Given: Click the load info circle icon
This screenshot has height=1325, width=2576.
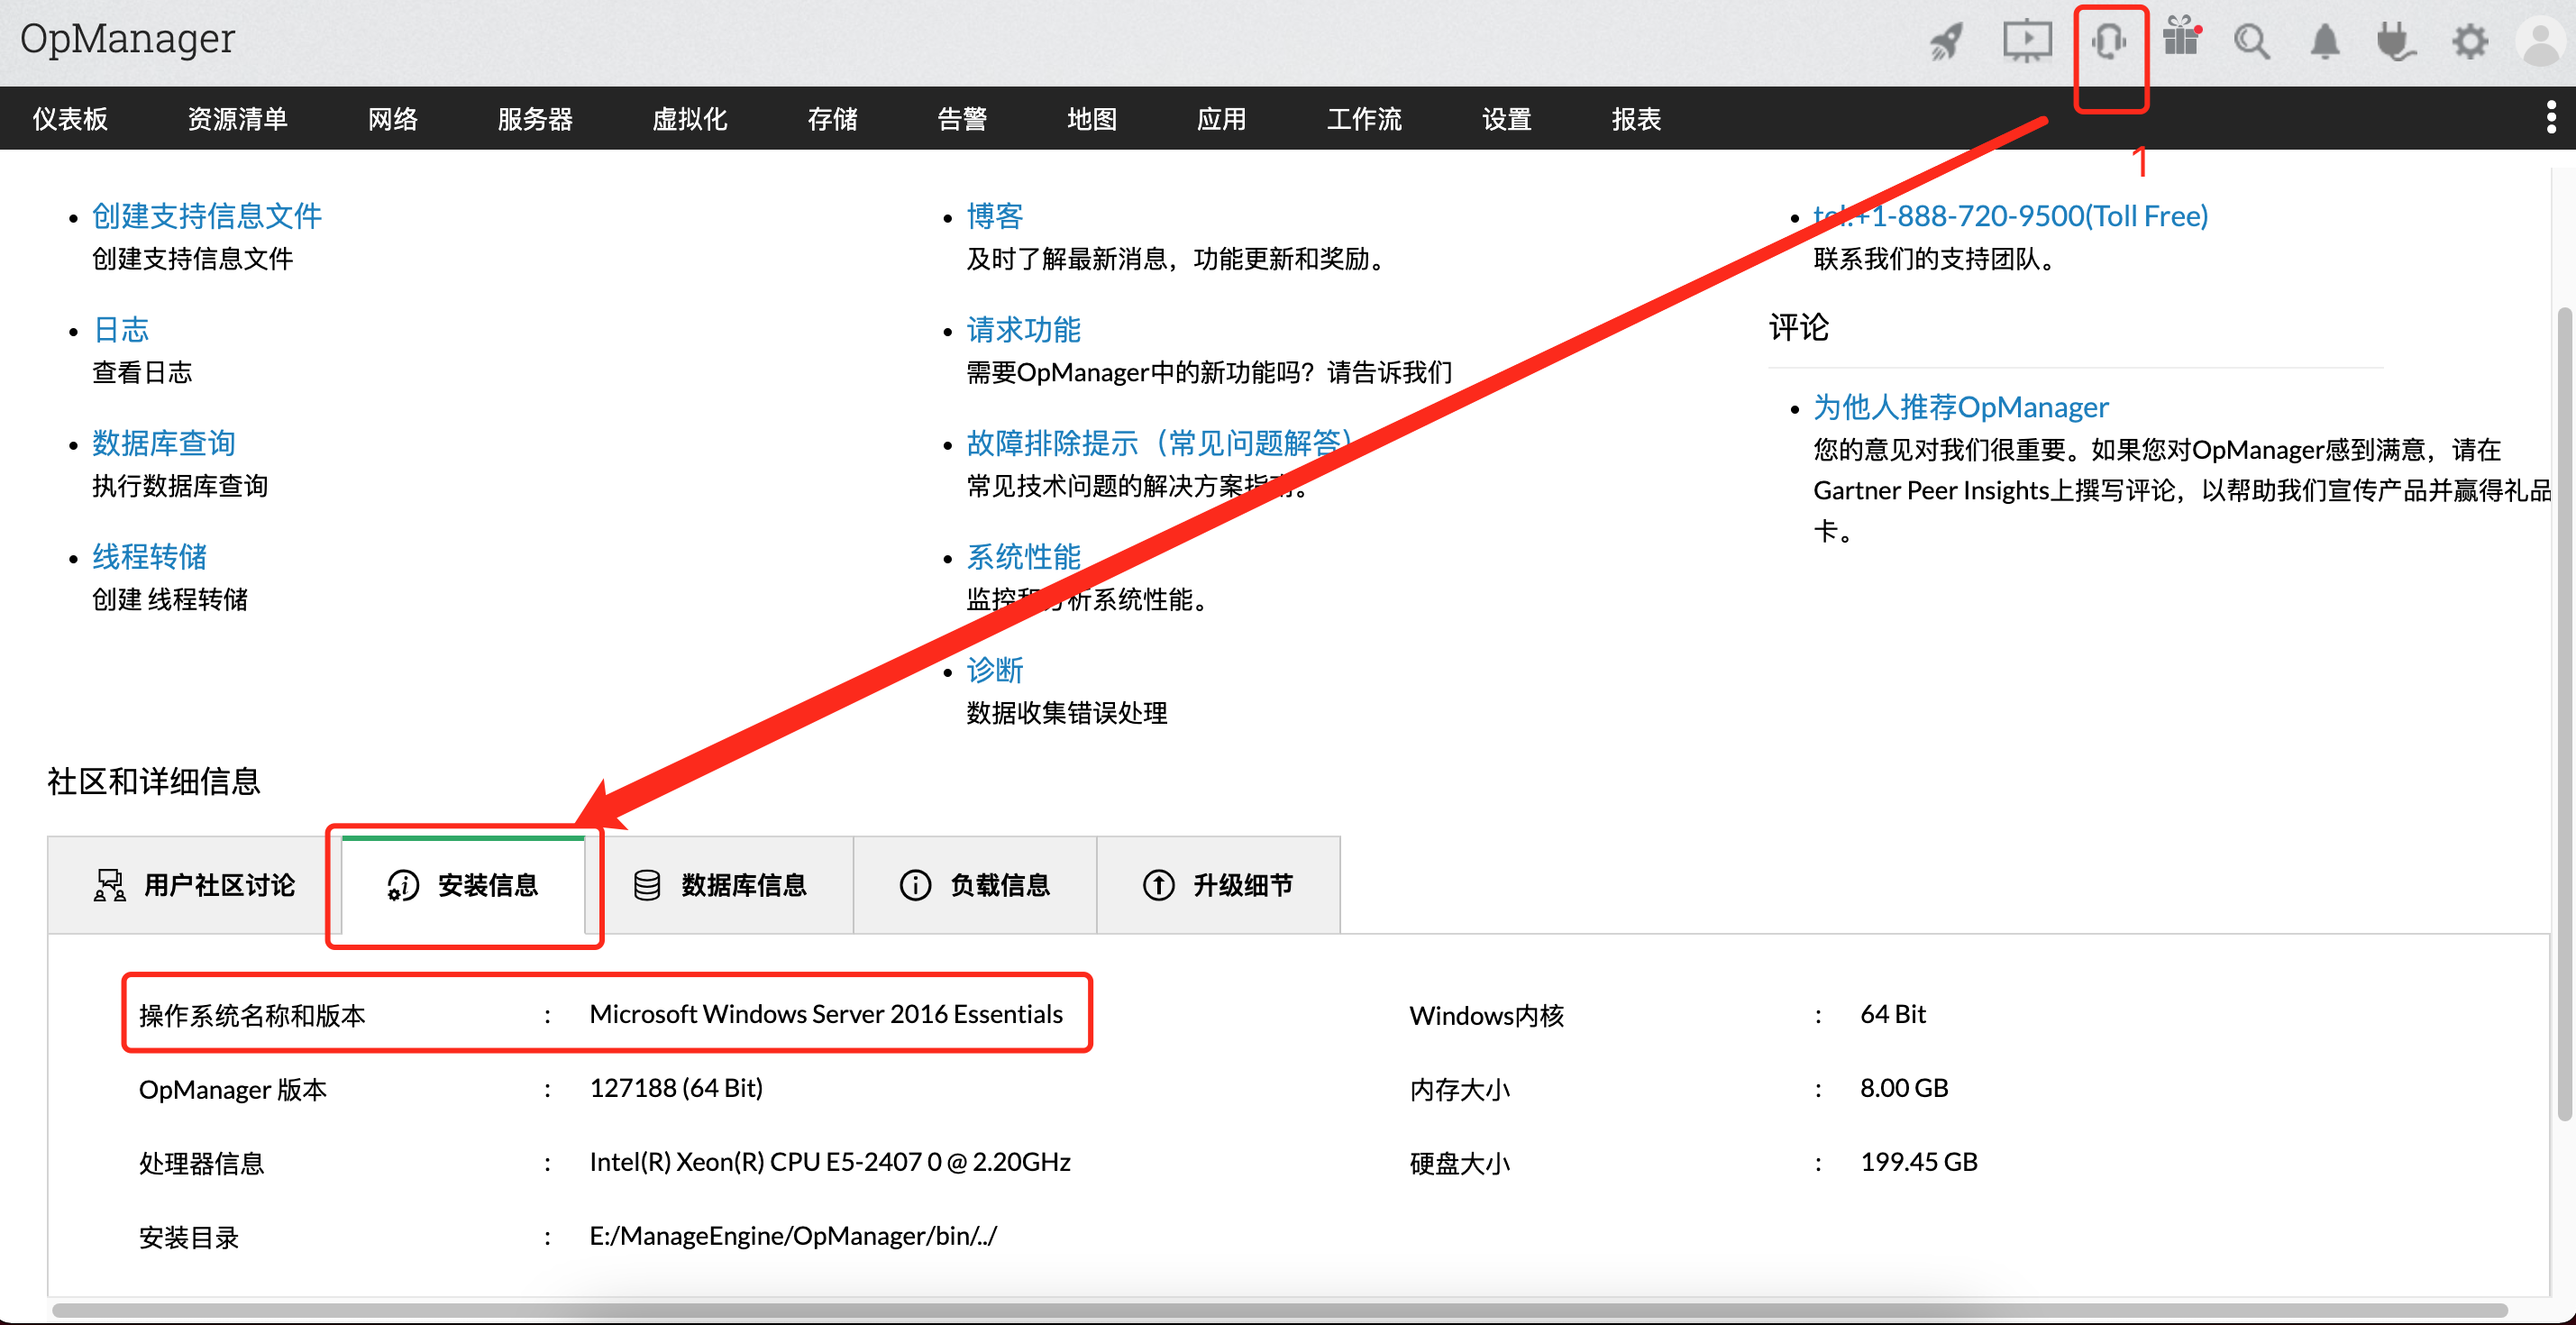Looking at the screenshot, I should (915, 885).
